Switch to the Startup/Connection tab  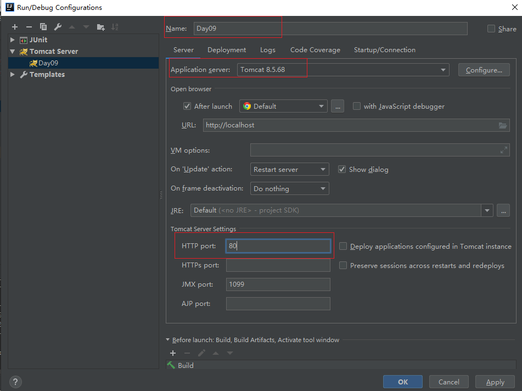click(x=385, y=50)
